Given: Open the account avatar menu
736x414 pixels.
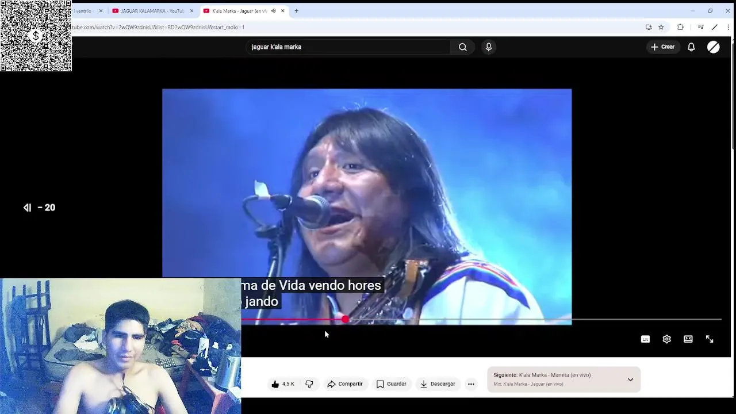Looking at the screenshot, I should point(713,47).
